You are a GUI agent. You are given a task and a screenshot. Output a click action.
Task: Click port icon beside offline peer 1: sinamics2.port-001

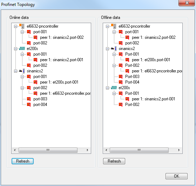127,99
